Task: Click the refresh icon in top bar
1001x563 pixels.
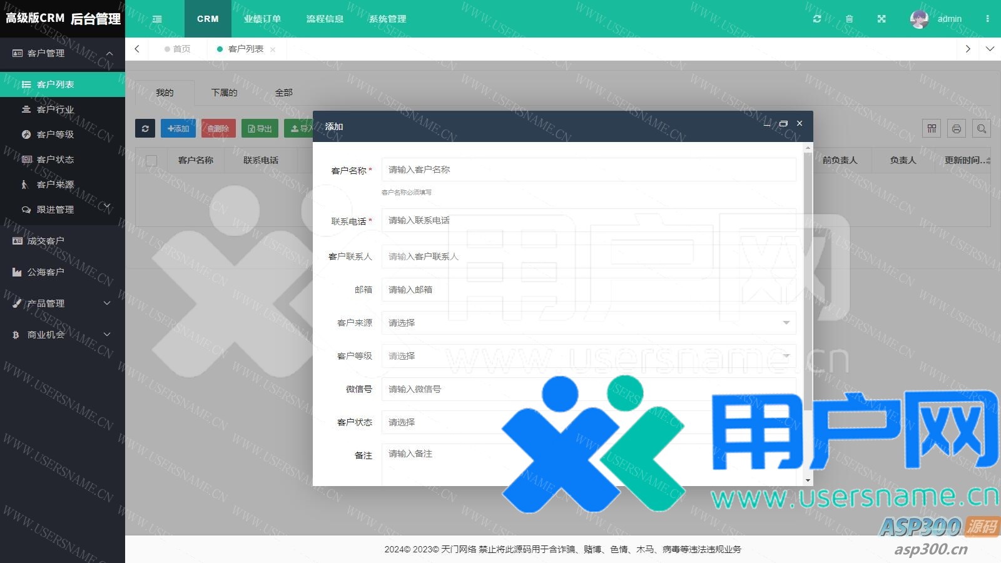Action: 816,19
